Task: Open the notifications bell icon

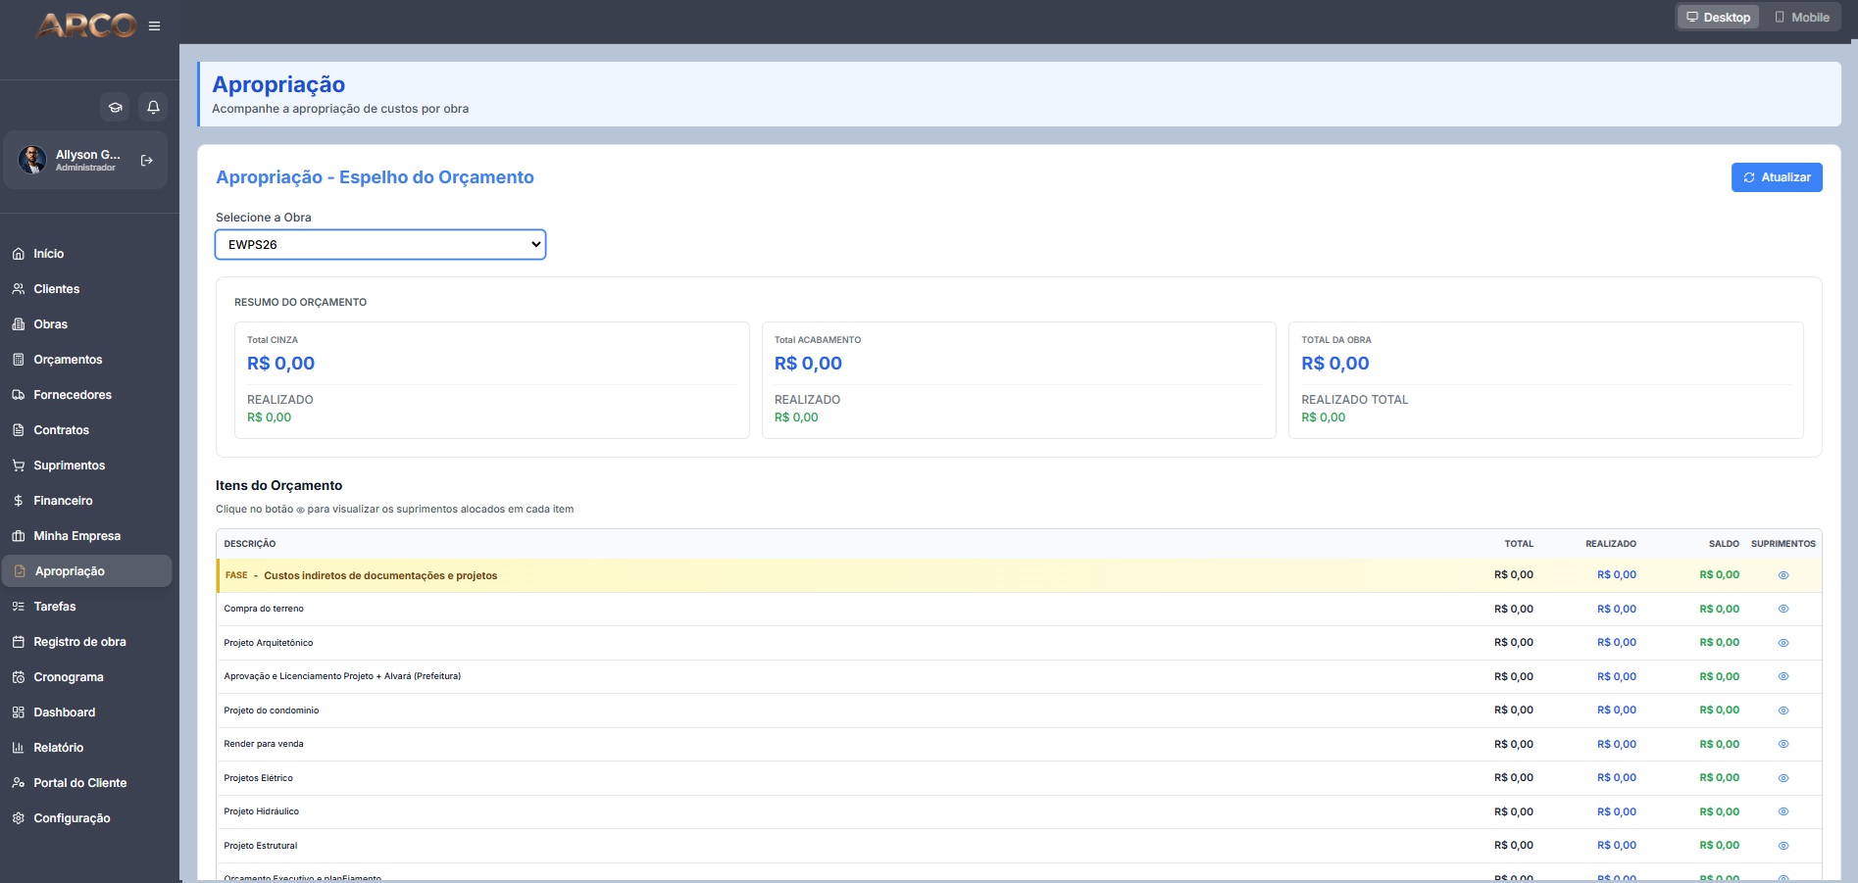Action: coord(153,107)
